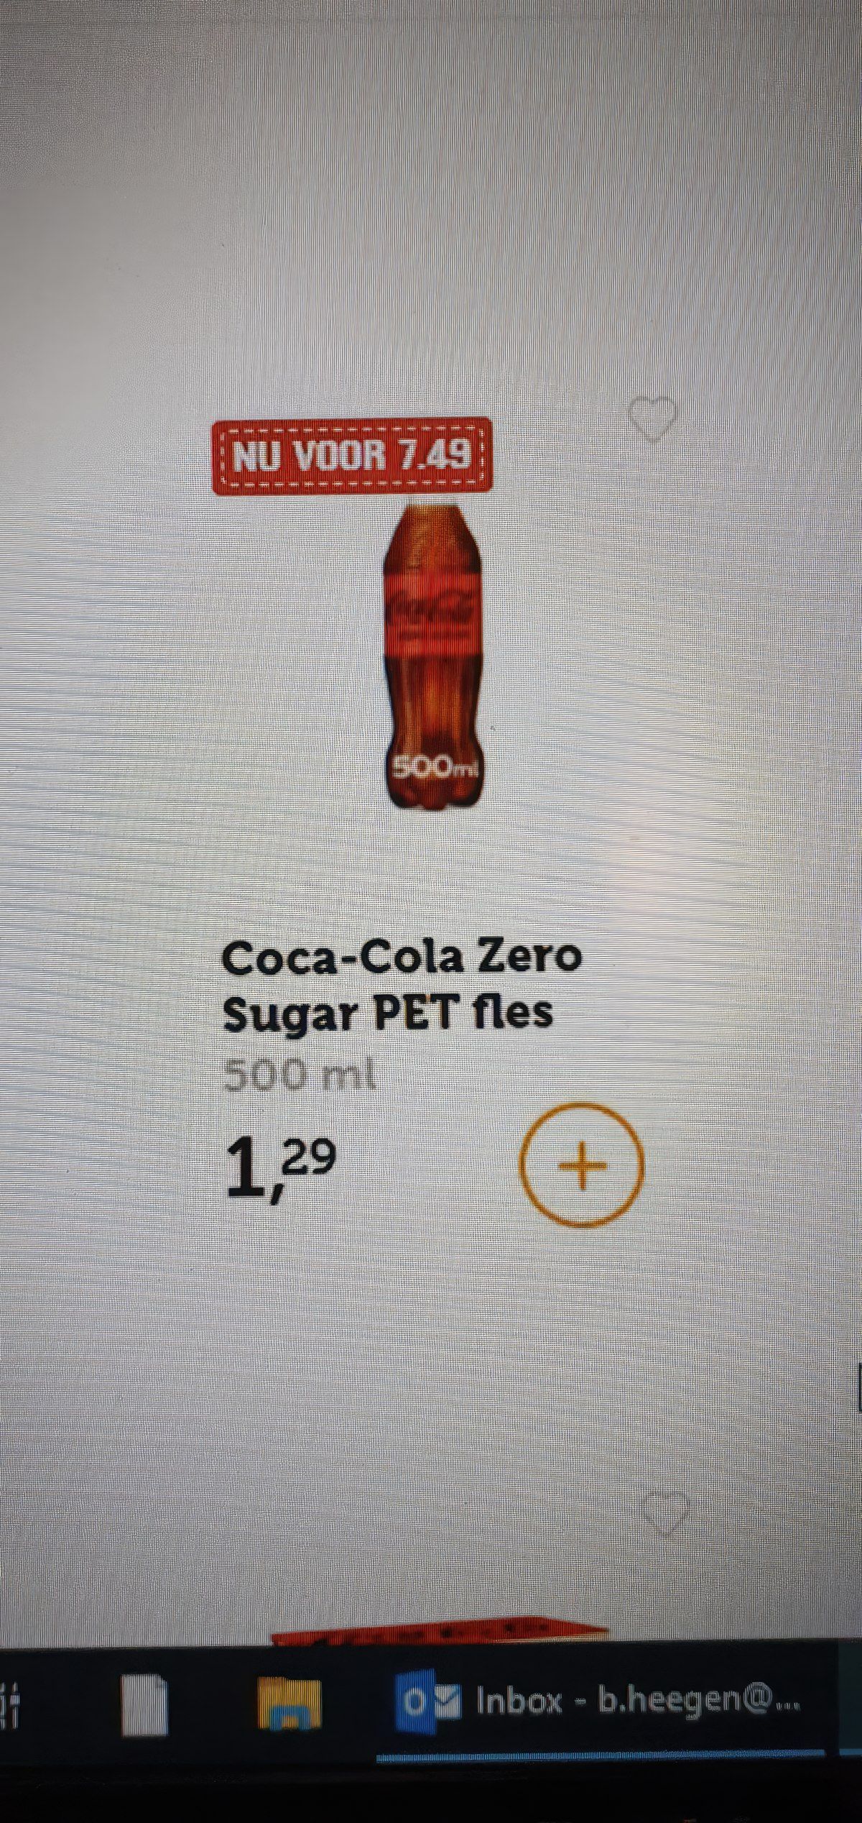Add Coca-Cola Zero Sugar with the plus button
Image resolution: width=862 pixels, height=1823 pixels.
point(583,1164)
